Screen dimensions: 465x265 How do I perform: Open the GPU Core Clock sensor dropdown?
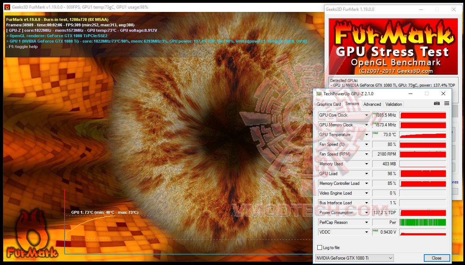click(x=366, y=115)
